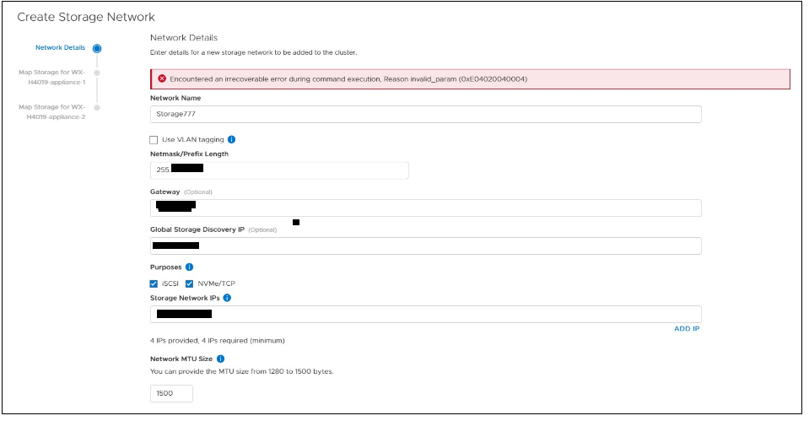This screenshot has width=809, height=421.
Task: Click the info icon beside Use VLAN tagging
Action: coord(231,139)
